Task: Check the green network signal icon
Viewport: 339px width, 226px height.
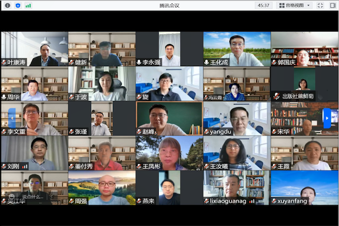Action: (x=28, y=5)
